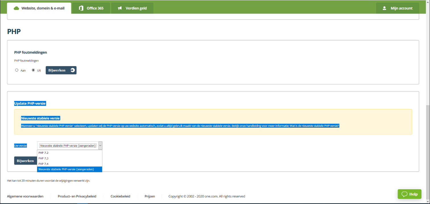Screen dimensions: 430x204
Task: Select the Uit radio button
Action: (33, 70)
